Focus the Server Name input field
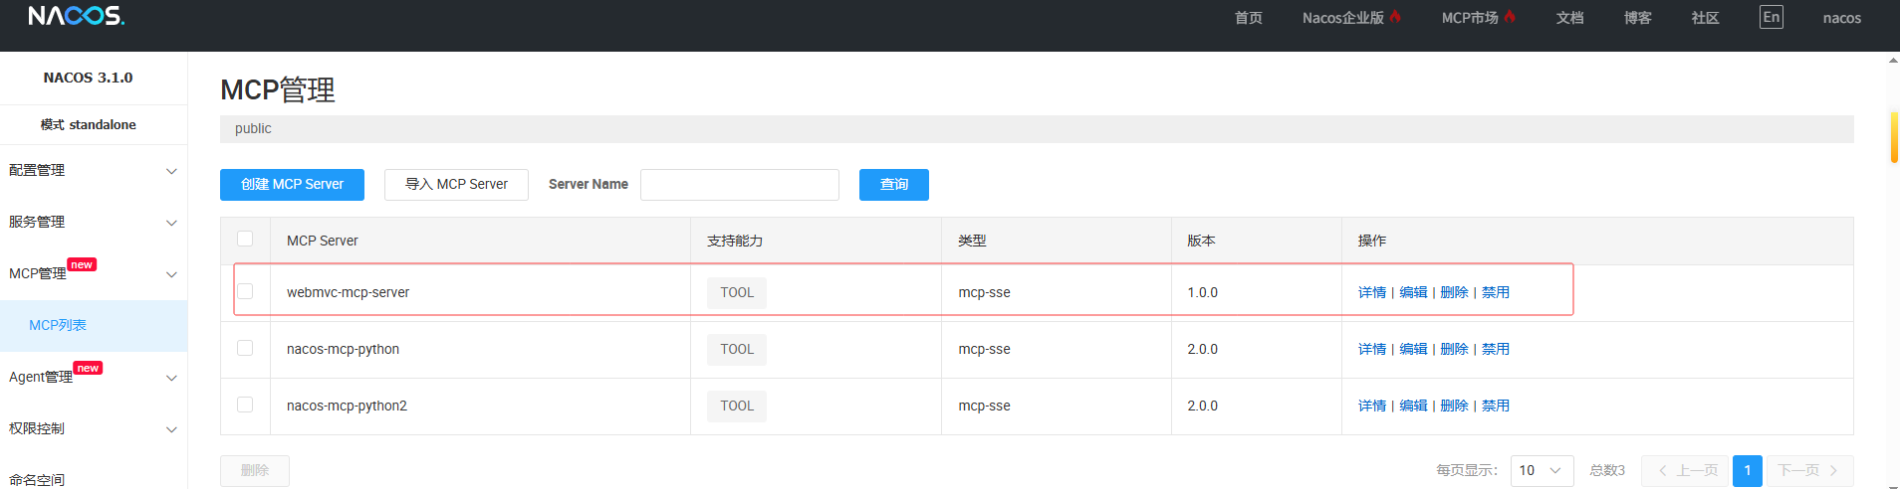The width and height of the screenshot is (1900, 489). click(740, 185)
